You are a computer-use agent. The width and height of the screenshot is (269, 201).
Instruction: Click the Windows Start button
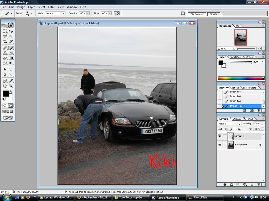tap(6, 197)
